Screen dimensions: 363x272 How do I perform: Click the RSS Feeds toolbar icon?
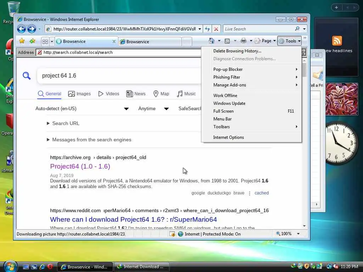227,41
